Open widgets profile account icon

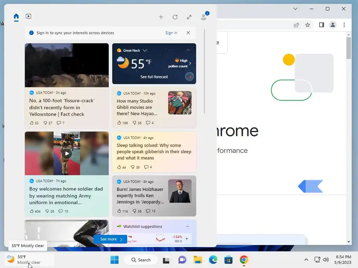204,17
